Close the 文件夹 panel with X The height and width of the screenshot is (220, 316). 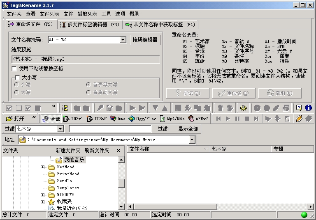click(118, 150)
